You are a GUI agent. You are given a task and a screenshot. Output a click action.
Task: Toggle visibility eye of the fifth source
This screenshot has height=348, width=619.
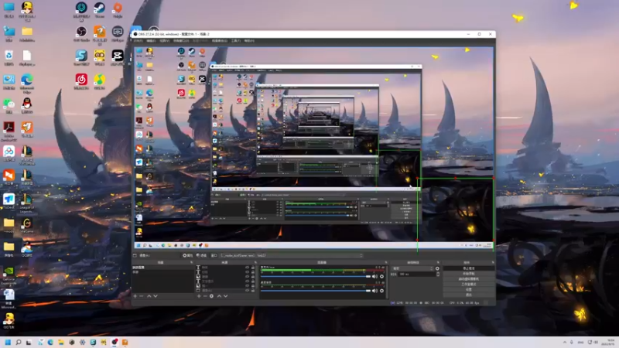tap(247, 285)
